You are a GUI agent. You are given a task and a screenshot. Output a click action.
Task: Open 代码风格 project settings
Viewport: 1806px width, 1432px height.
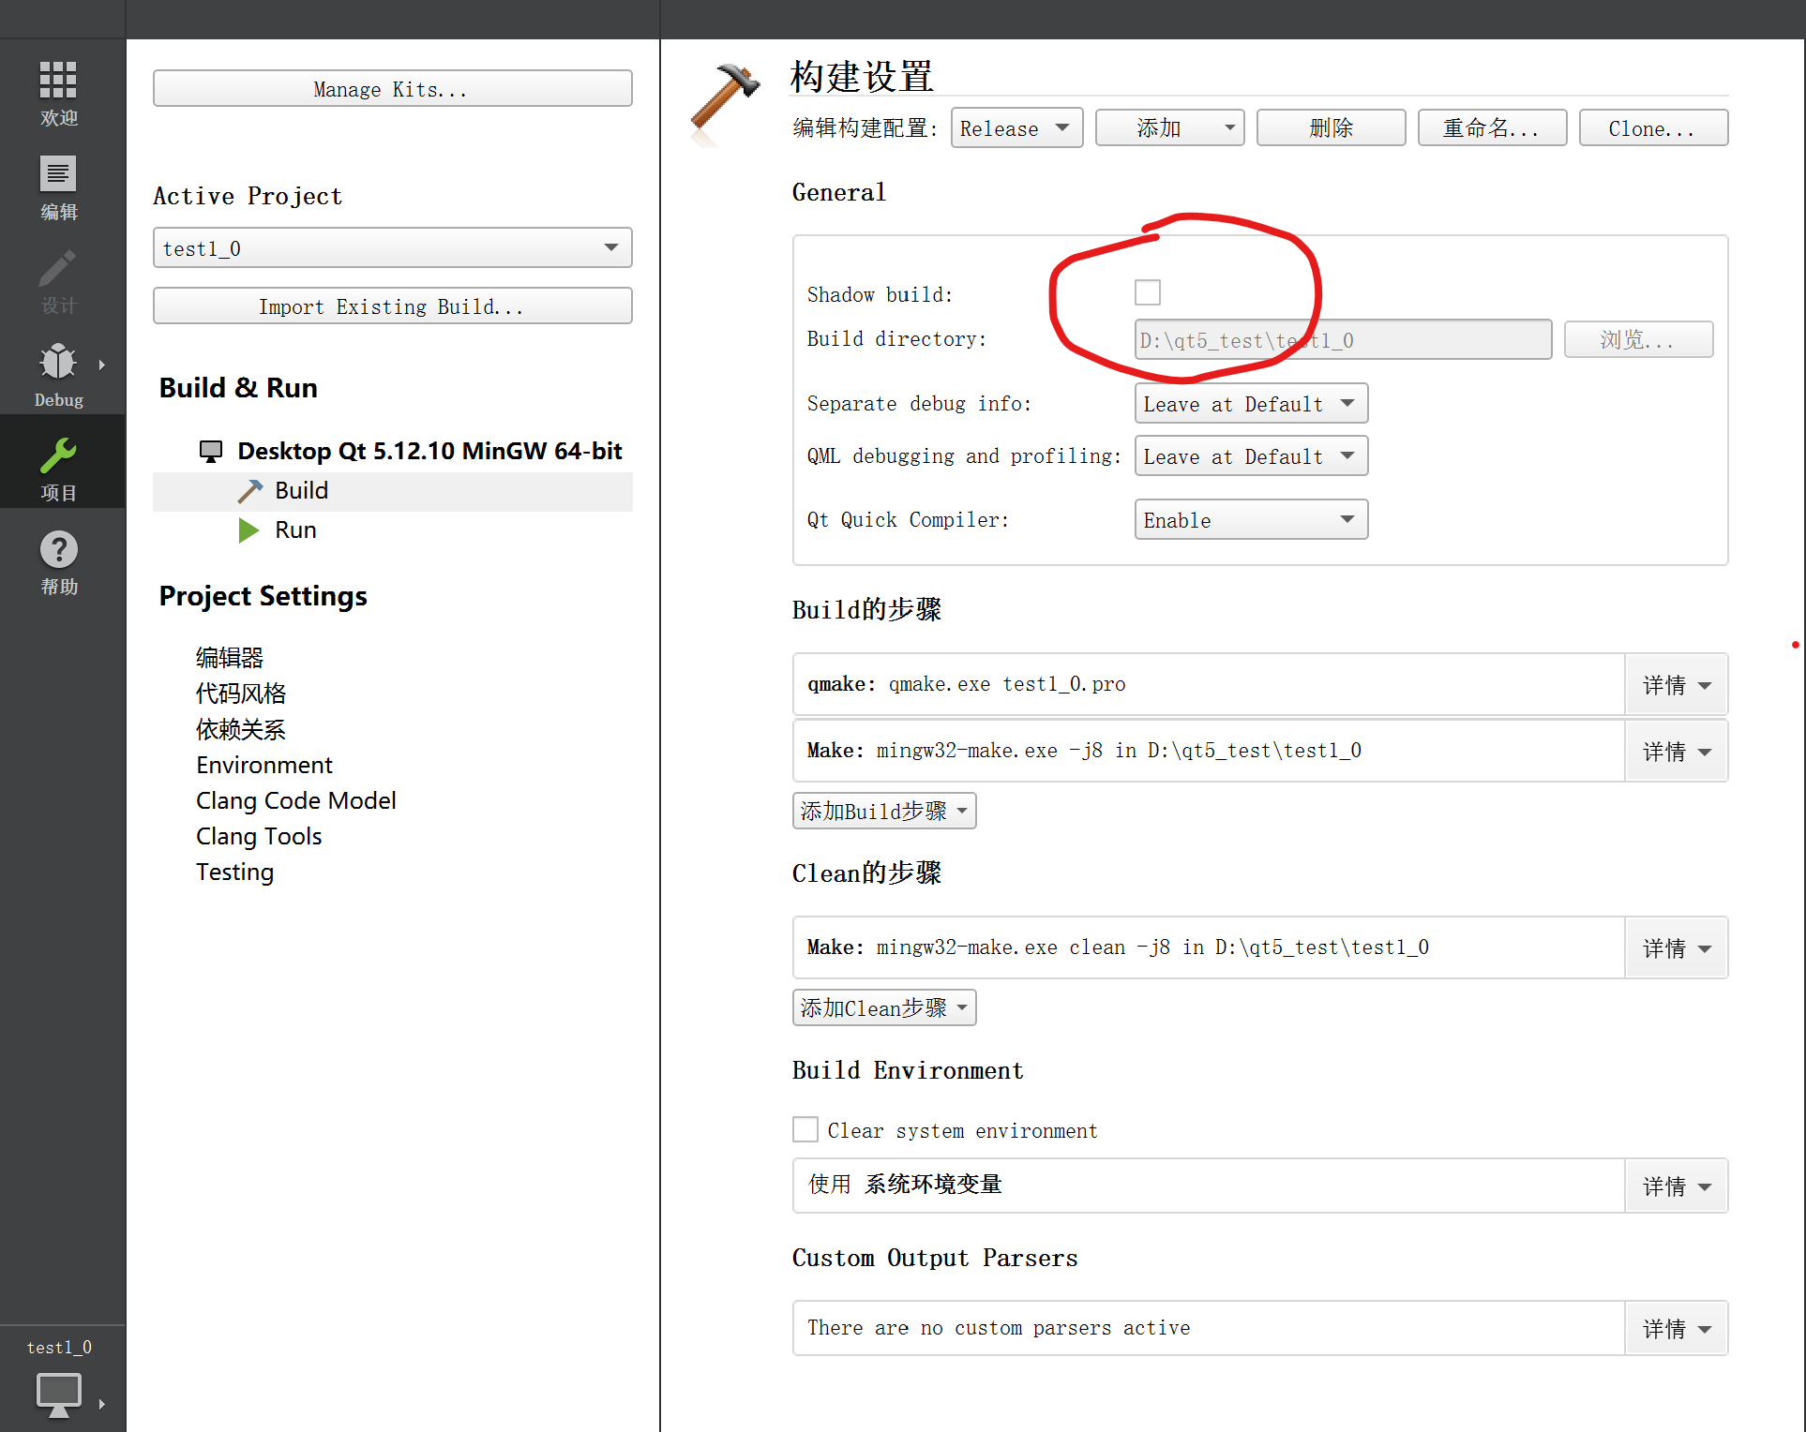click(x=241, y=694)
